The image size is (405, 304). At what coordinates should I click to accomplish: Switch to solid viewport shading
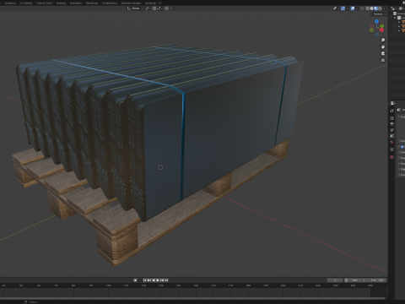coord(371,8)
